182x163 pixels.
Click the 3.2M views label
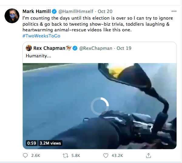coord(50,143)
